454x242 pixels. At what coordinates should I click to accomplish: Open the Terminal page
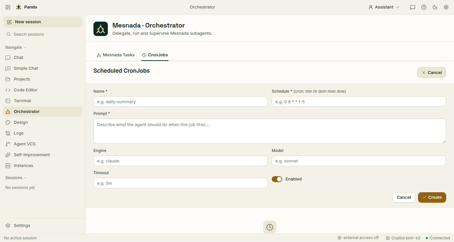tap(43, 101)
